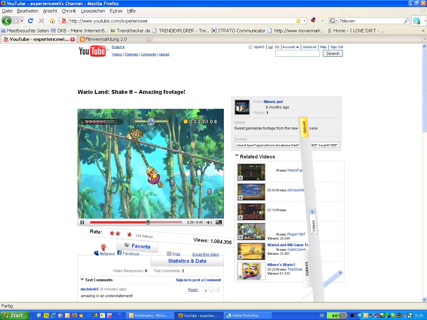Reload the page with the blue refresh arrow
The image size is (427, 320).
[30, 21]
